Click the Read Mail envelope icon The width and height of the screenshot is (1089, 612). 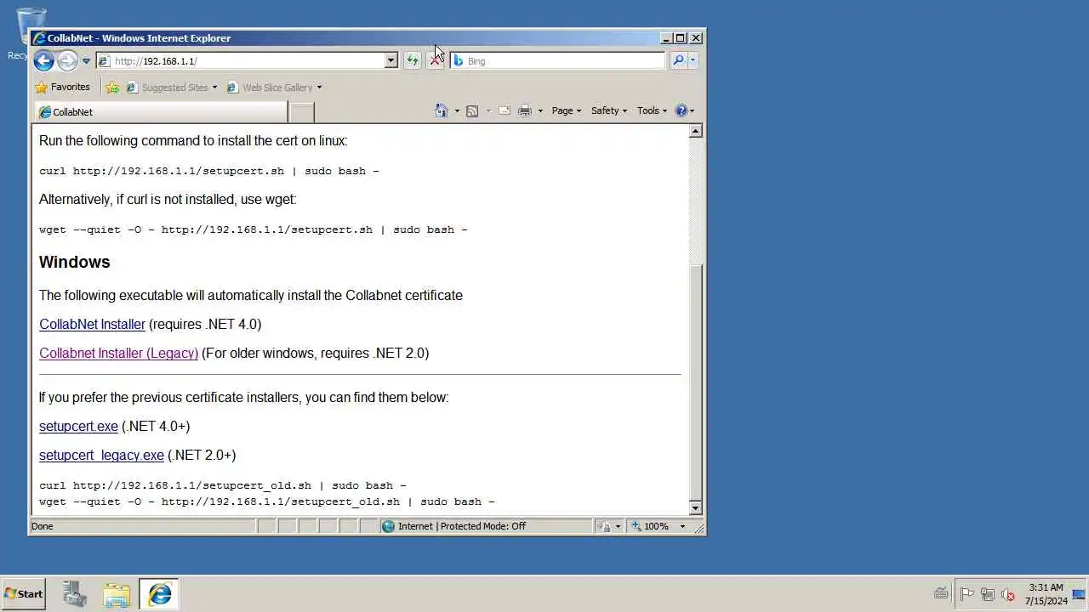click(505, 110)
